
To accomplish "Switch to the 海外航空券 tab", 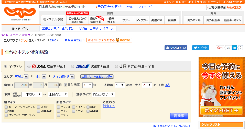I will tap(213, 20).
